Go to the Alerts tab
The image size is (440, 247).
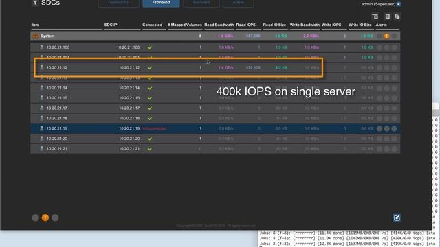coord(239,3)
